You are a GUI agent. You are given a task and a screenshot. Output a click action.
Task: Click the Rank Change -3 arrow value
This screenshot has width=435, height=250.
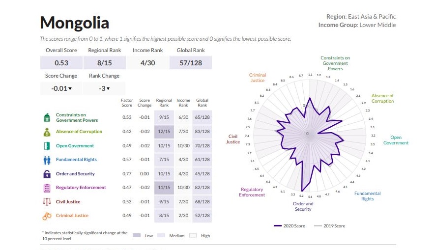point(104,88)
